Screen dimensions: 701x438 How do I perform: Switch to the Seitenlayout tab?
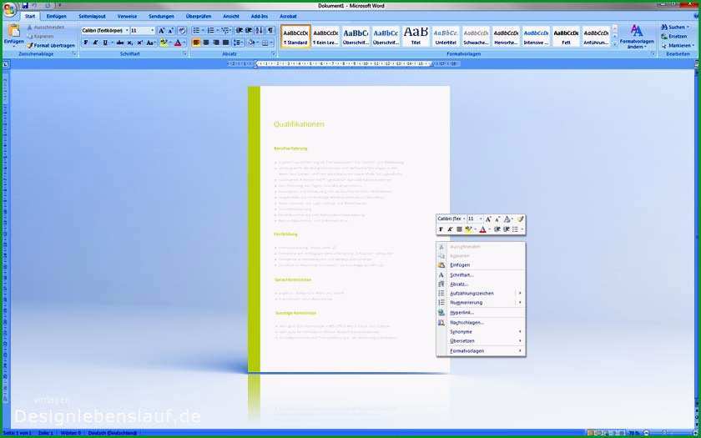click(x=92, y=16)
